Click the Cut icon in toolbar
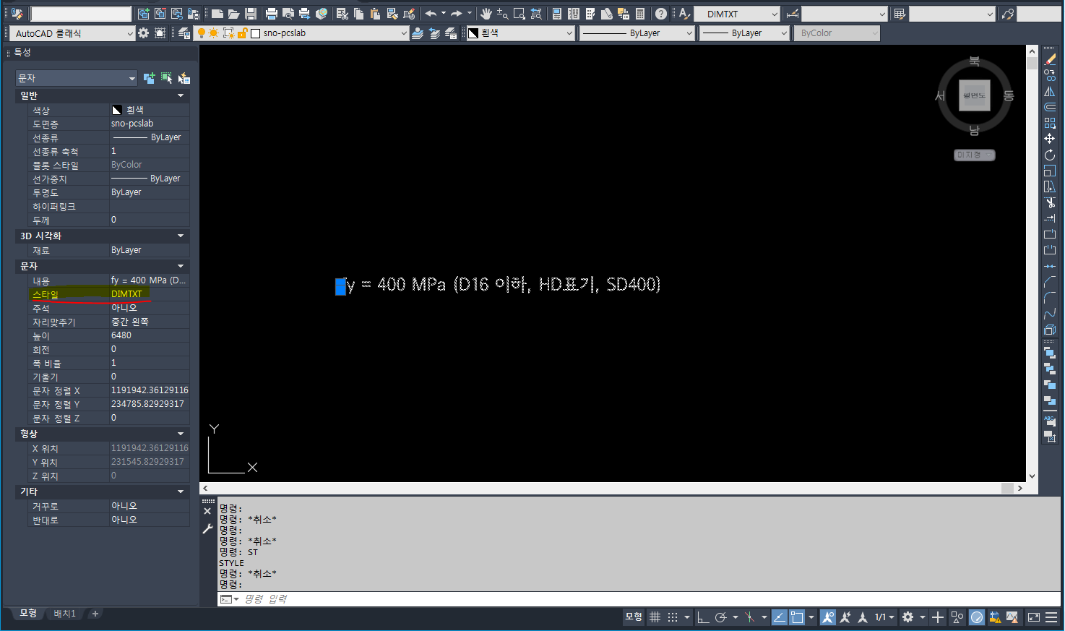The height and width of the screenshot is (631, 1065). pos(342,14)
